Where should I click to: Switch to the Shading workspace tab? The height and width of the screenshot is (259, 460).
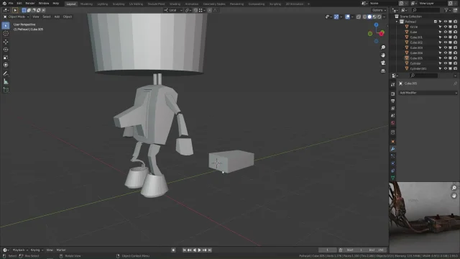click(x=175, y=4)
